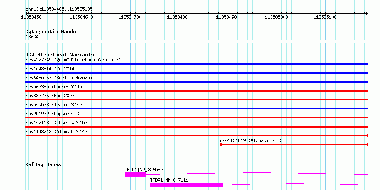Click the magenta exon of TFDP1|NR_026580
Screen dimensions: 380x190
[135, 175]
